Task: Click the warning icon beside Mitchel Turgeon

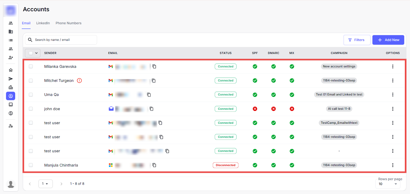Action: [79, 81]
